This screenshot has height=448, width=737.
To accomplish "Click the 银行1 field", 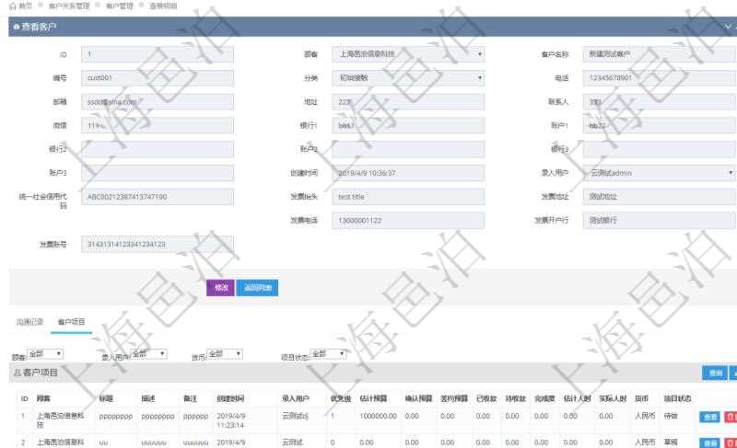I will [x=408, y=126].
